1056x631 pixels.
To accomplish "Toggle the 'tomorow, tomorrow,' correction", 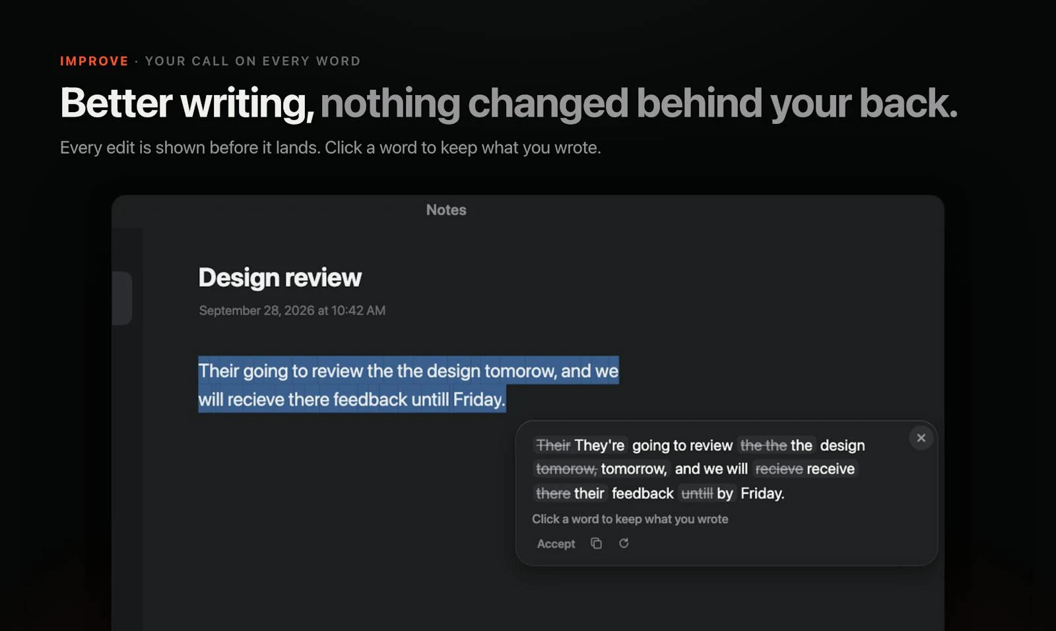I will [x=601, y=469].
